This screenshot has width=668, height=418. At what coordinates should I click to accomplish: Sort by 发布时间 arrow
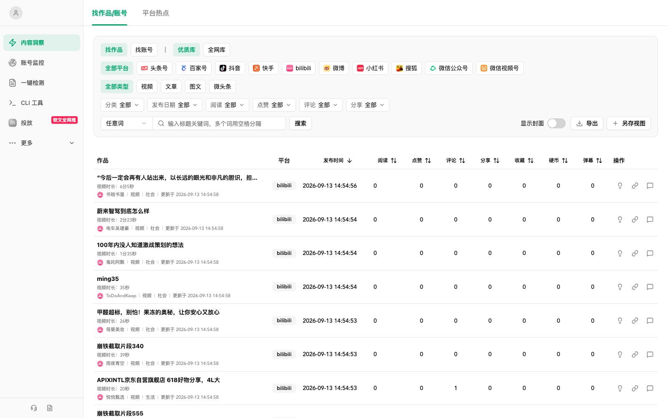click(349, 161)
